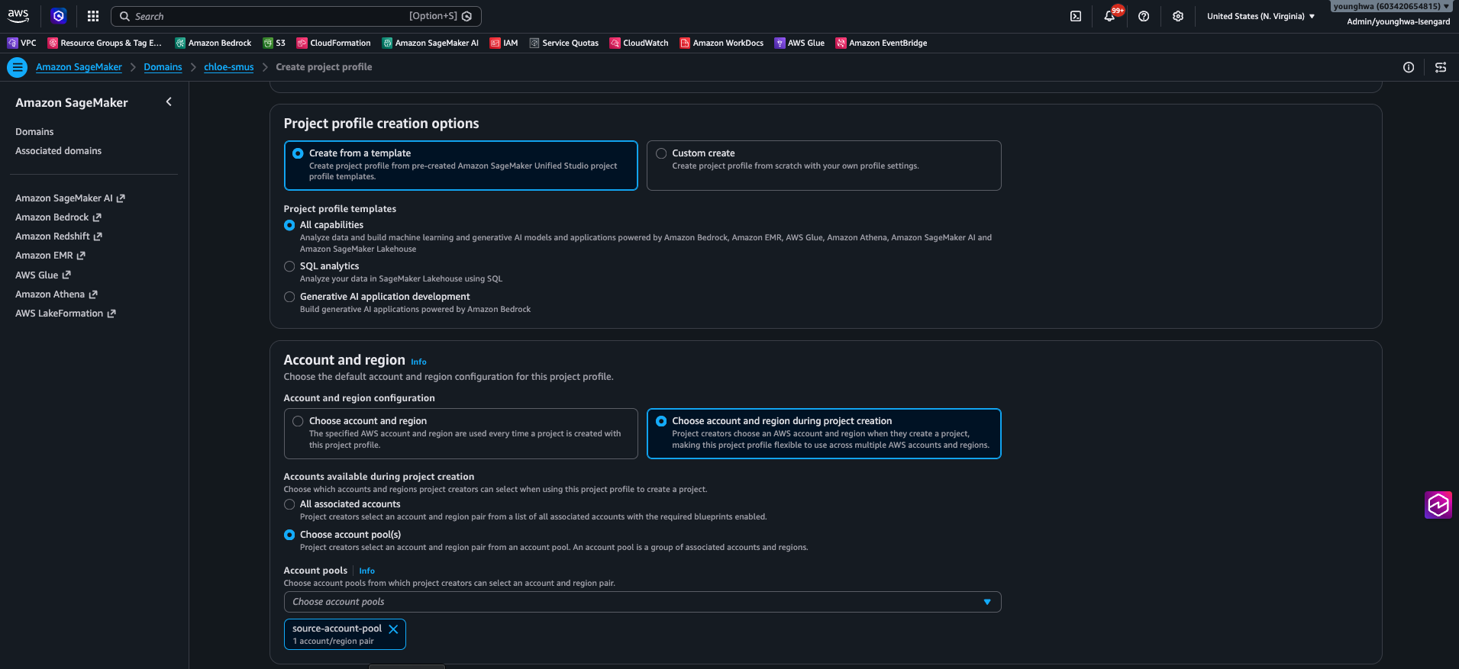The image size is (1459, 669).
Task: Go to Associated domains in side navigation
Action: tap(58, 151)
